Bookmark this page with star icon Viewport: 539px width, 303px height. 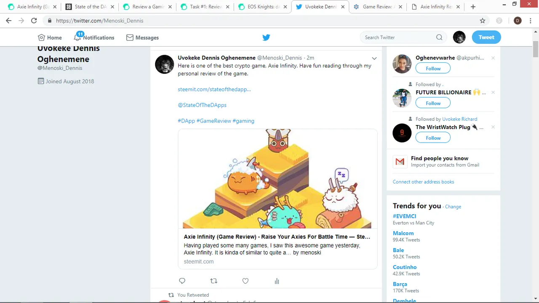(x=483, y=21)
